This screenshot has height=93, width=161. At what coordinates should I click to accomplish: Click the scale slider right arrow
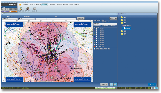point(76,19)
